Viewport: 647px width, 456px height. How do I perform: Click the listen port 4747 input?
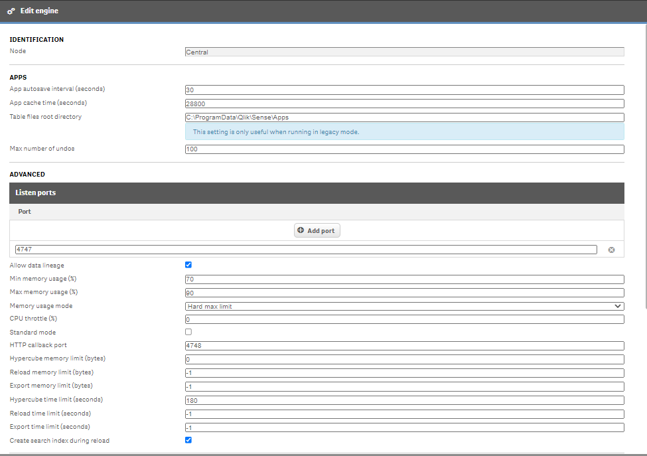pos(306,250)
